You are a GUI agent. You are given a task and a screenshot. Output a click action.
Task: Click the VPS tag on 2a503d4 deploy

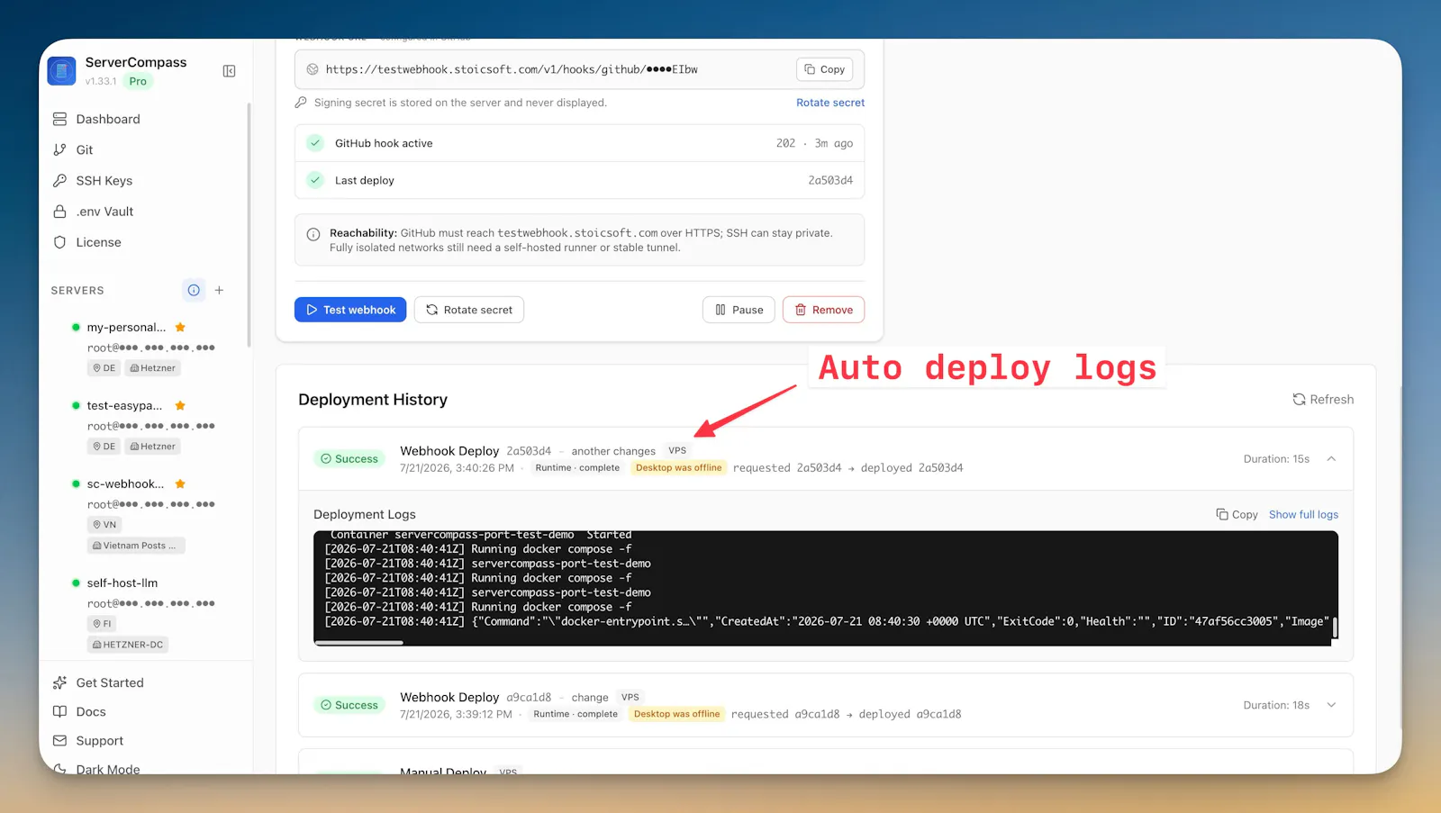tap(677, 451)
